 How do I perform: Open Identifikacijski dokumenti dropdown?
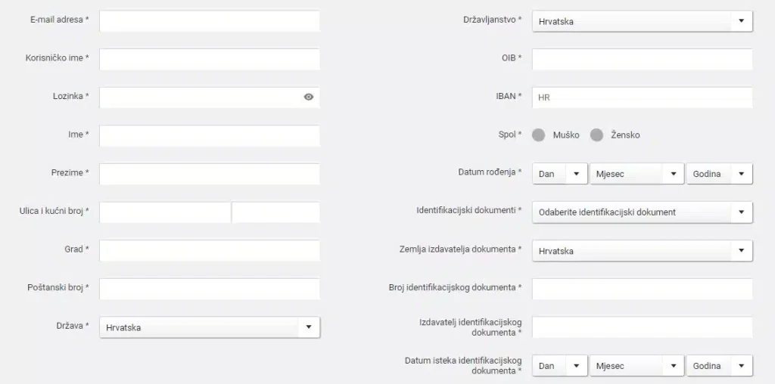point(642,212)
